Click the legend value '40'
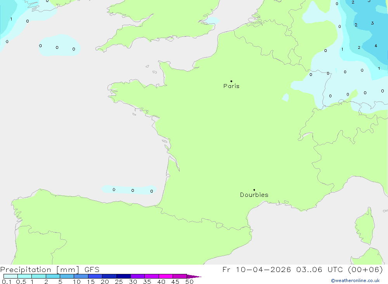This screenshot has height=284, width=388. point(161,282)
